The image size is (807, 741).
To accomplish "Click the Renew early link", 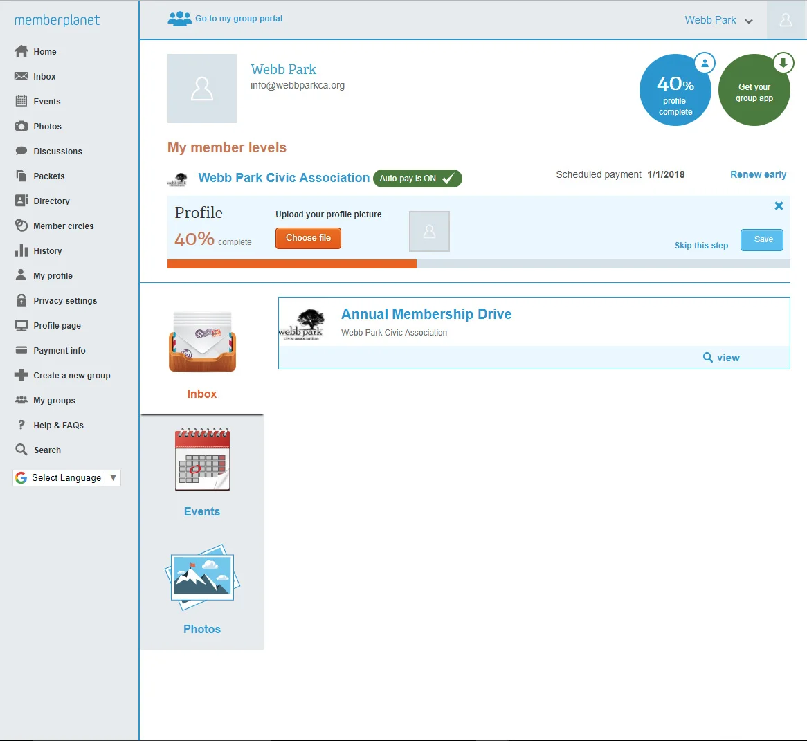I will [758, 174].
